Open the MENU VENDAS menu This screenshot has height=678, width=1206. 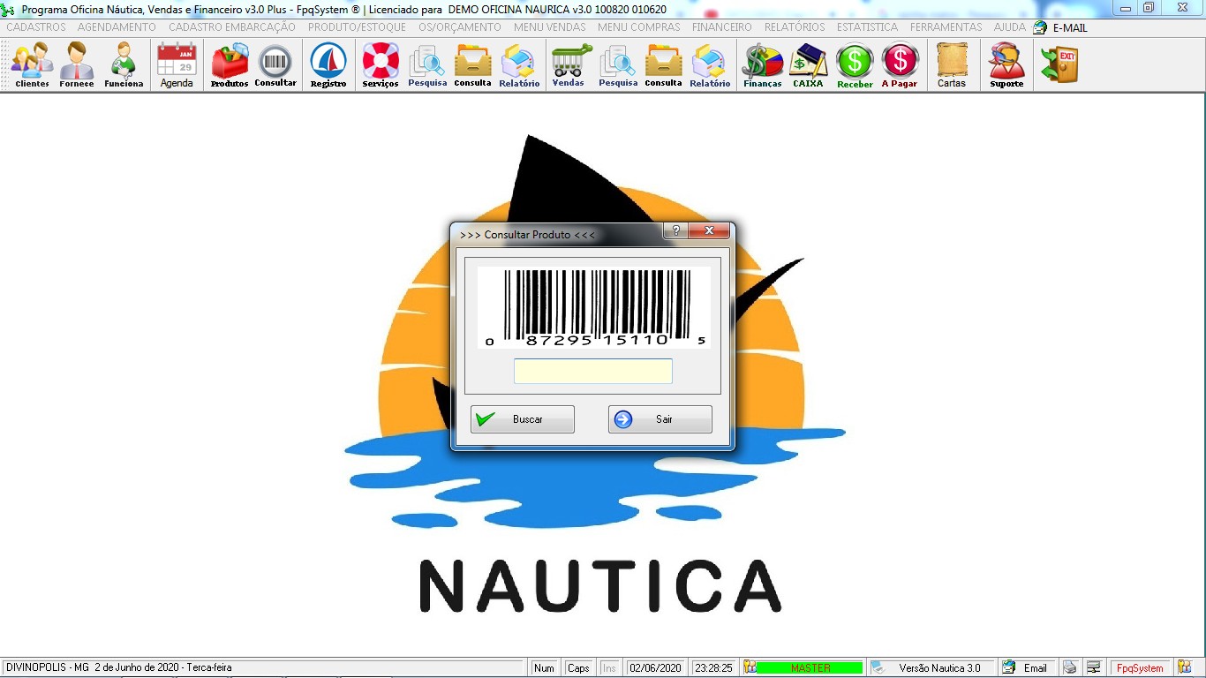(550, 27)
